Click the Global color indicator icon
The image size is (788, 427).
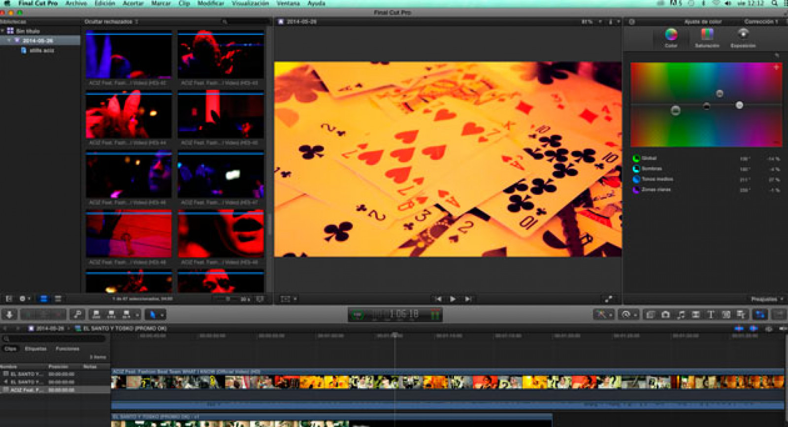[636, 158]
